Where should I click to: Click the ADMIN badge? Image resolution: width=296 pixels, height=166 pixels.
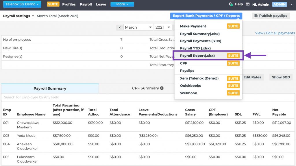280,4
